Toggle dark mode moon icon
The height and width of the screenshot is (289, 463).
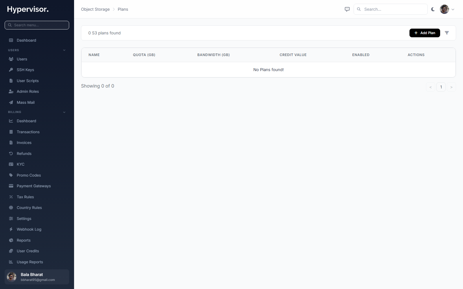pos(433,9)
